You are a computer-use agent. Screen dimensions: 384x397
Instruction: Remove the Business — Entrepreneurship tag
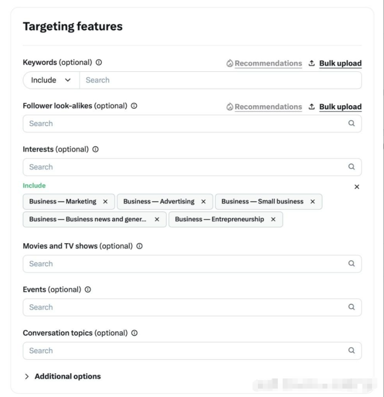point(273,219)
